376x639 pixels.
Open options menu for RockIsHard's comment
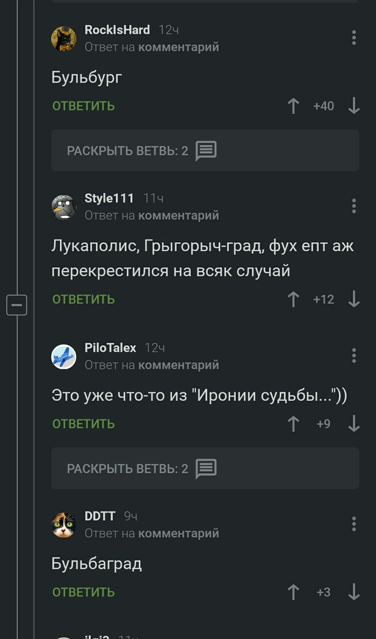(x=353, y=38)
